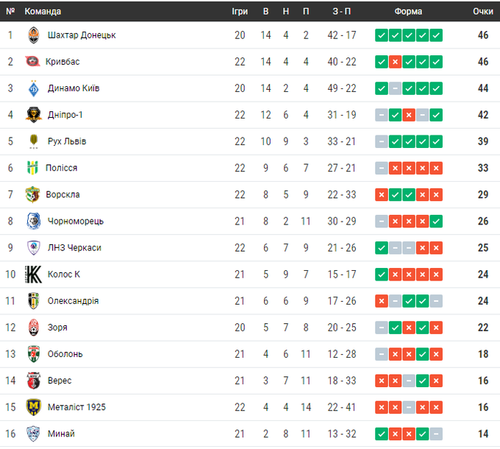Click the Dynamo Kyiv club logo

32,88
